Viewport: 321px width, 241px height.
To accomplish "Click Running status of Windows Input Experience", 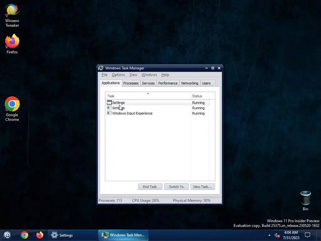I will [198, 113].
